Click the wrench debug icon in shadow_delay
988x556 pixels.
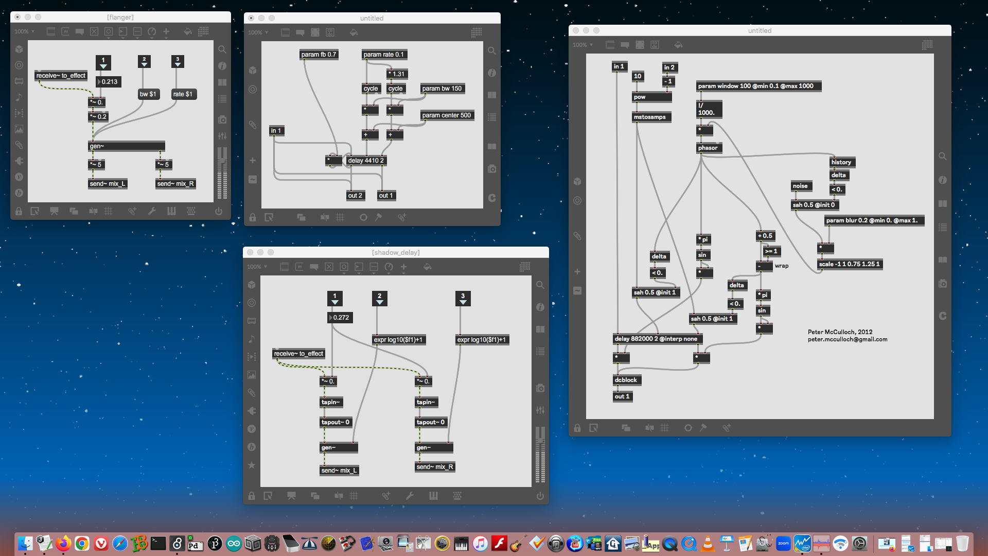point(410,496)
